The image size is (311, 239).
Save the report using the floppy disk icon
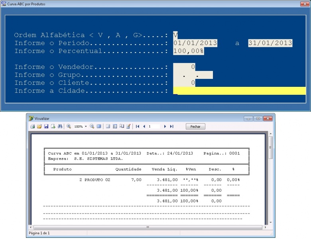(x=46, y=126)
